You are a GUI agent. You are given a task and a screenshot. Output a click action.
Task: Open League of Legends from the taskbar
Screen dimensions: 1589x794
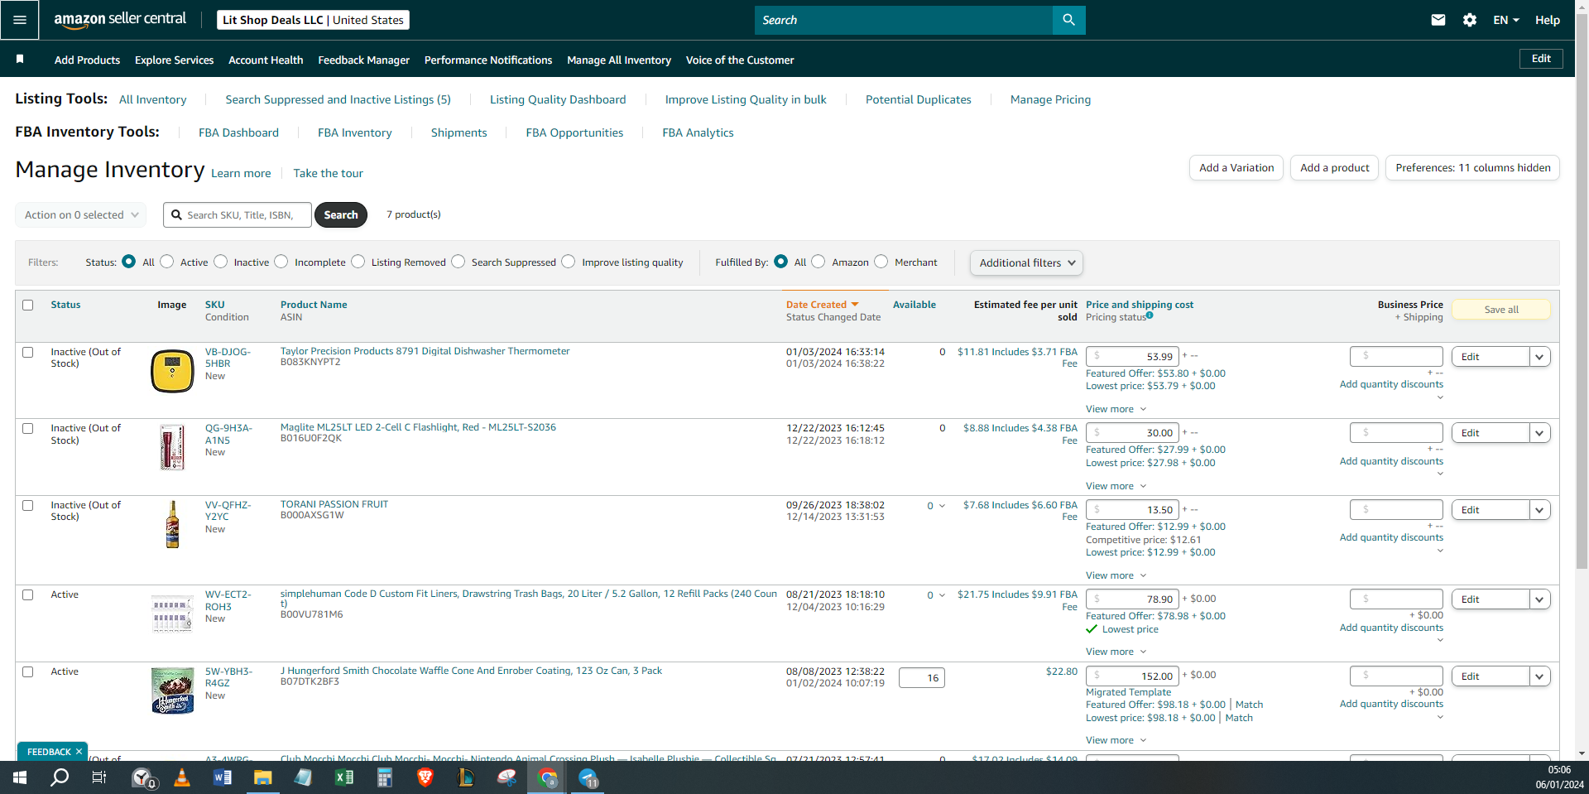466,777
